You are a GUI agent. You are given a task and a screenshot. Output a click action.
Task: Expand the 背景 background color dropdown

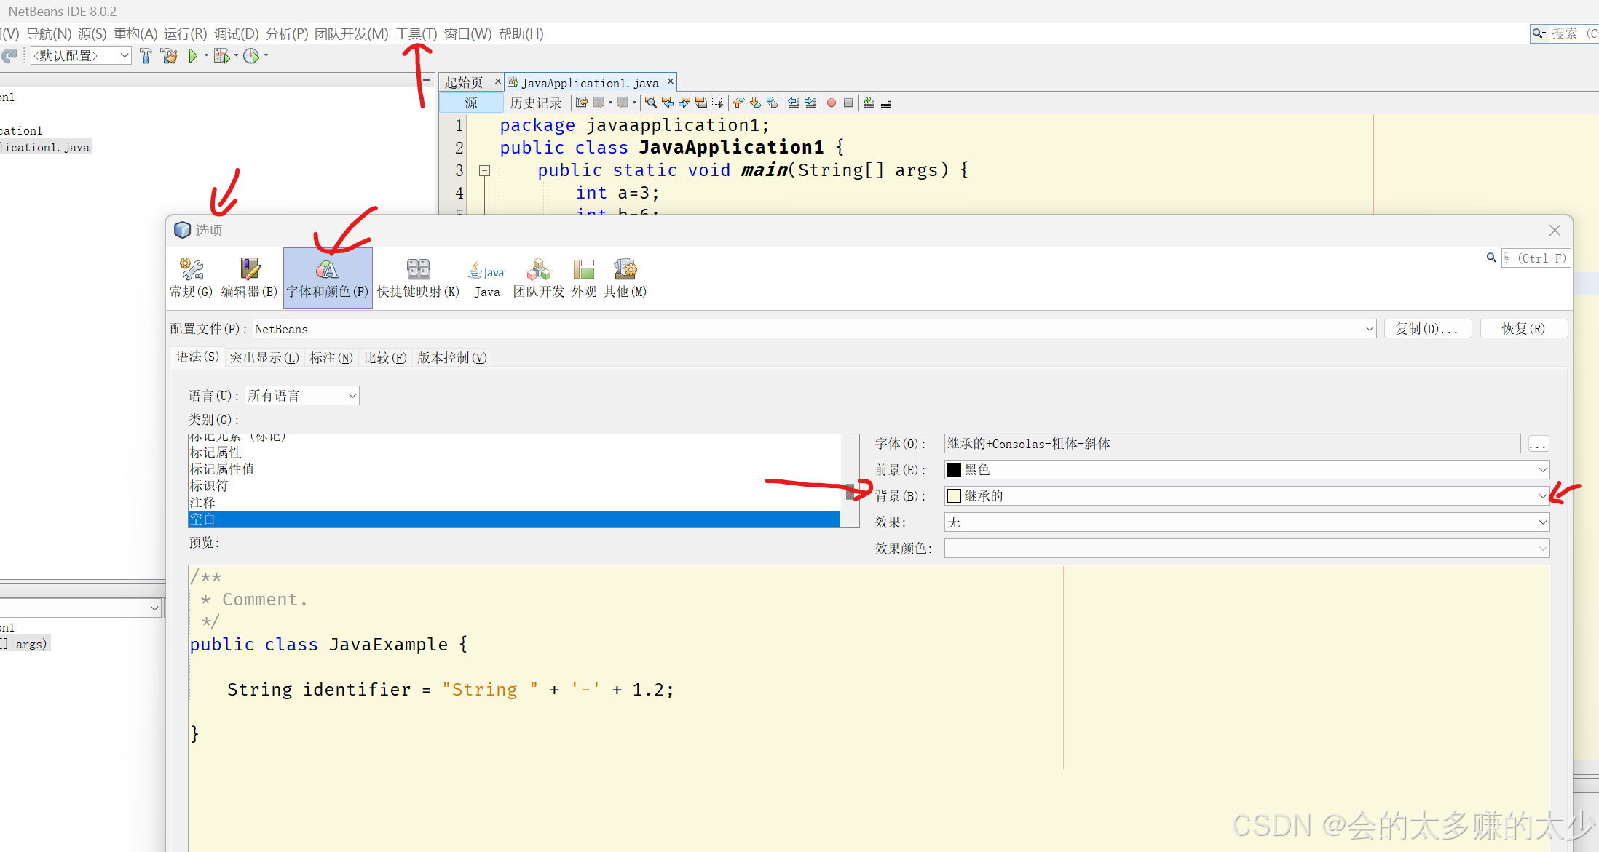click(1541, 496)
